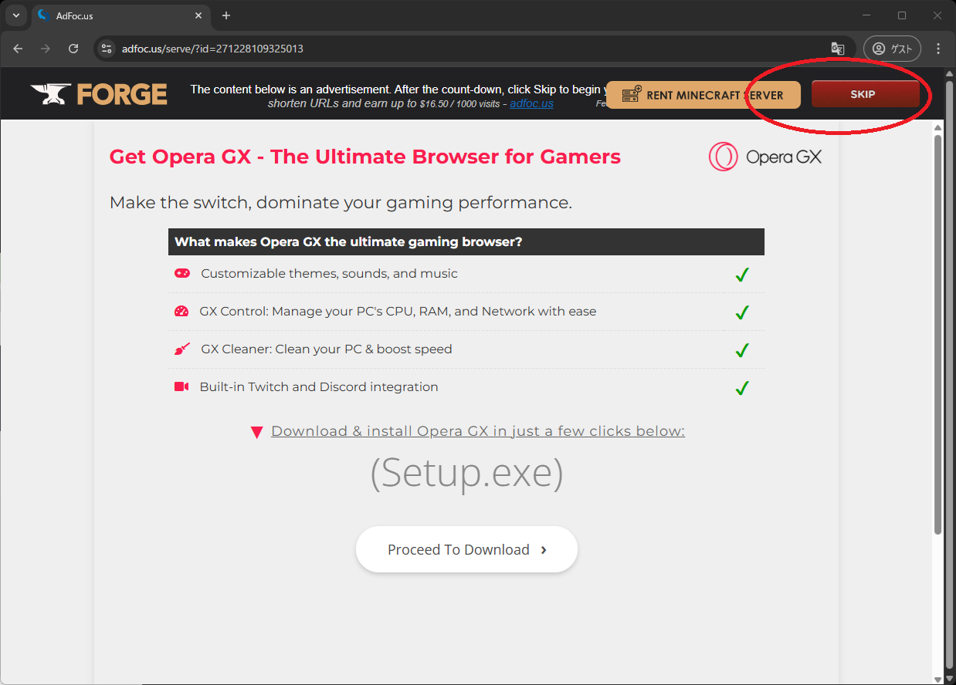Click the ad frame's vertical scrollbar thumb
956x685 pixels.
pyautogui.click(x=938, y=334)
